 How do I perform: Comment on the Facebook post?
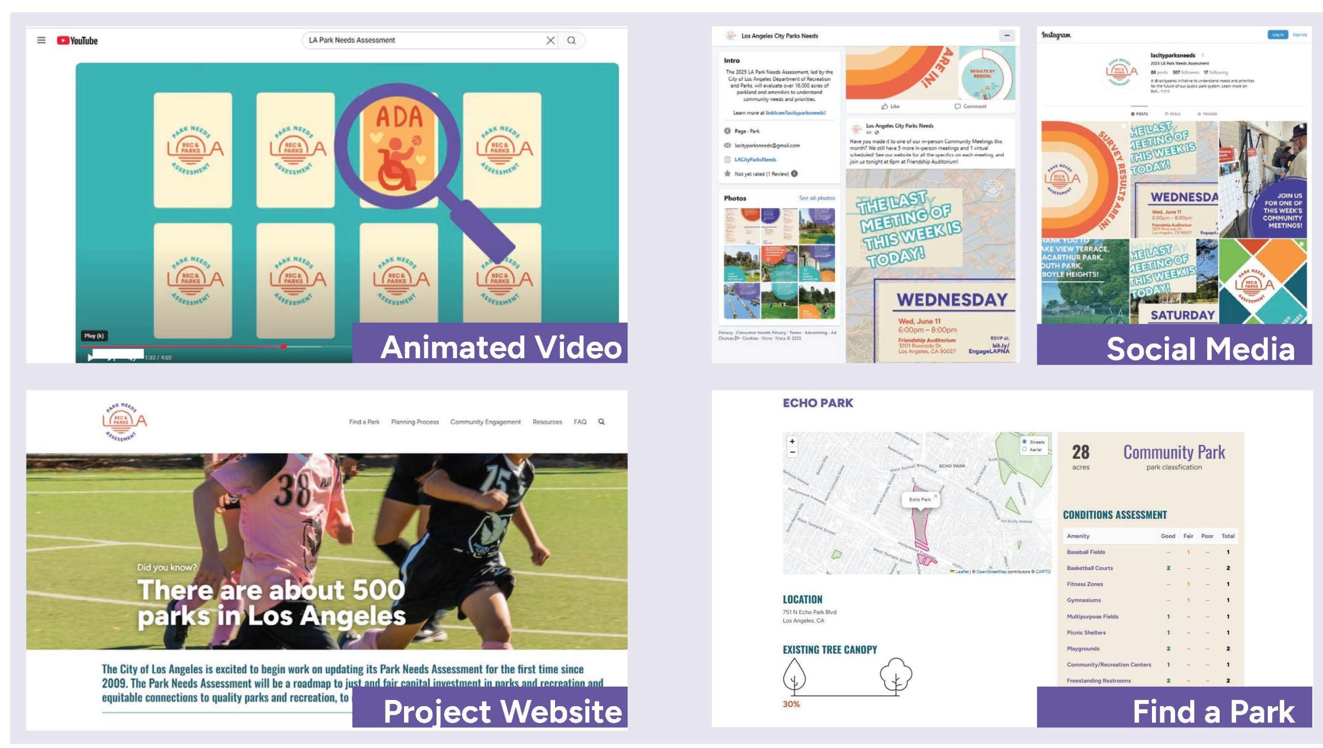(970, 106)
